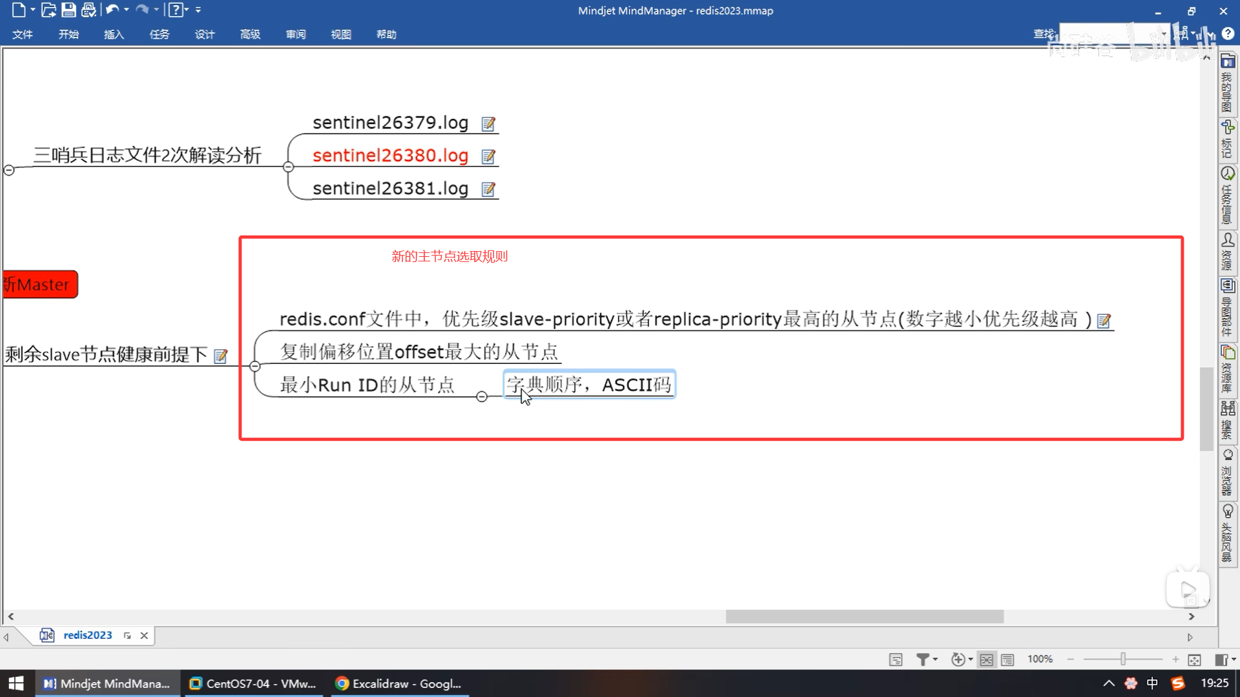1240x697 pixels.
Task: Open notes icon on sentinel26381.log topic
Action: 488,189
